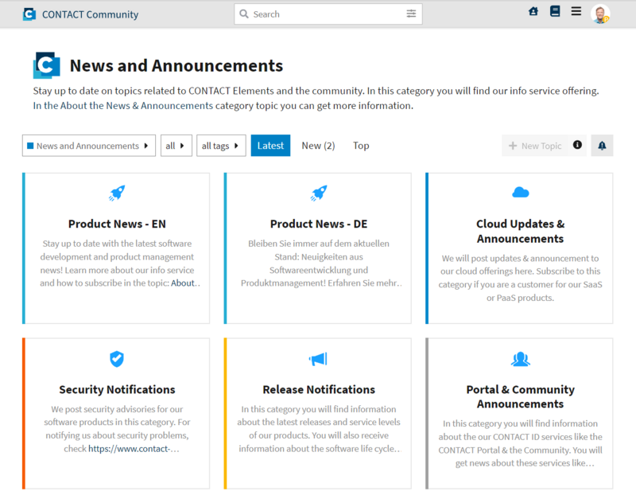Click the Portal & Community description text

coord(521,443)
